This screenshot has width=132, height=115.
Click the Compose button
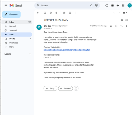(11, 14)
